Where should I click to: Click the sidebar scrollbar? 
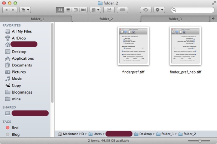click(52, 63)
